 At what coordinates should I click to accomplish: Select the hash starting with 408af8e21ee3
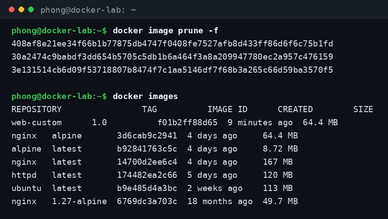(x=172, y=44)
